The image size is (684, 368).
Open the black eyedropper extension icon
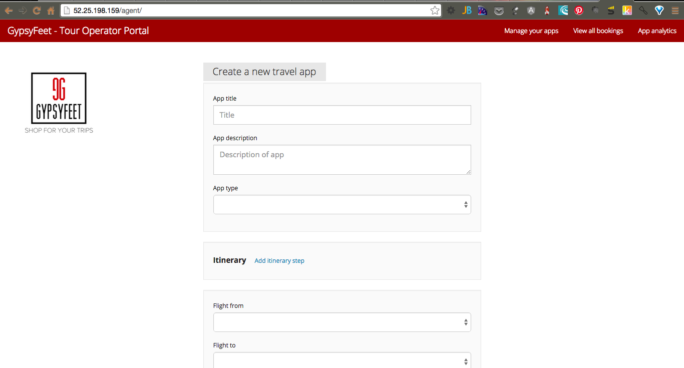[643, 10]
